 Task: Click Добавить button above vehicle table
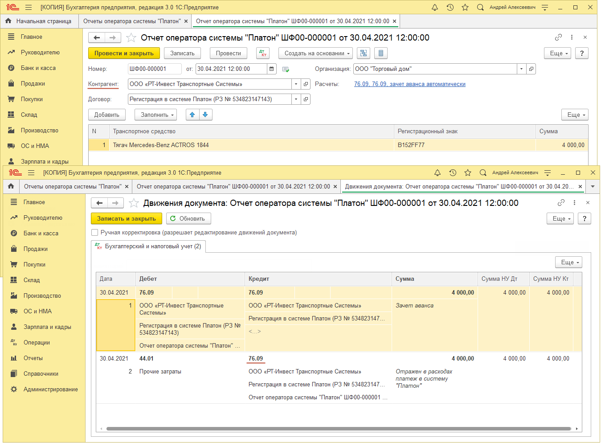coord(107,115)
